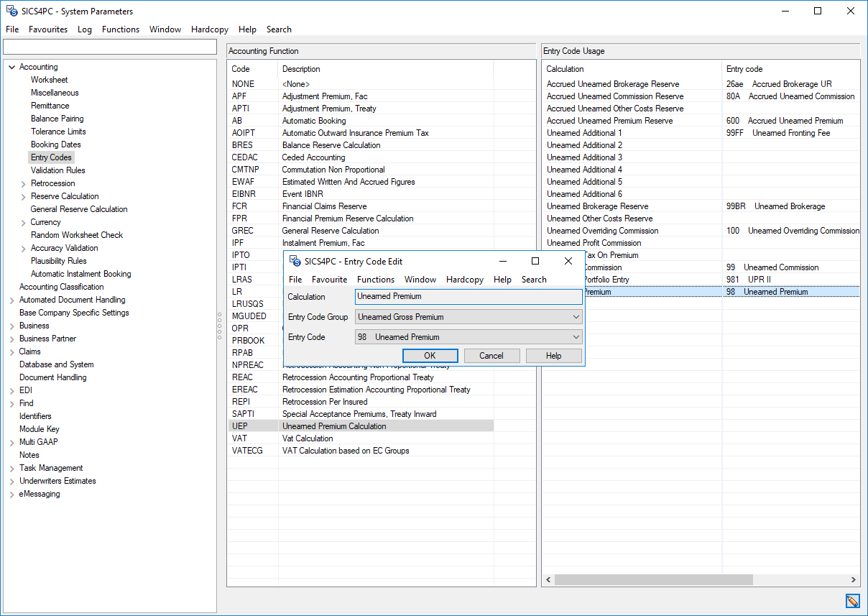868x616 pixels.
Task: Select Entry Codes in the navigation tree
Action: click(51, 157)
